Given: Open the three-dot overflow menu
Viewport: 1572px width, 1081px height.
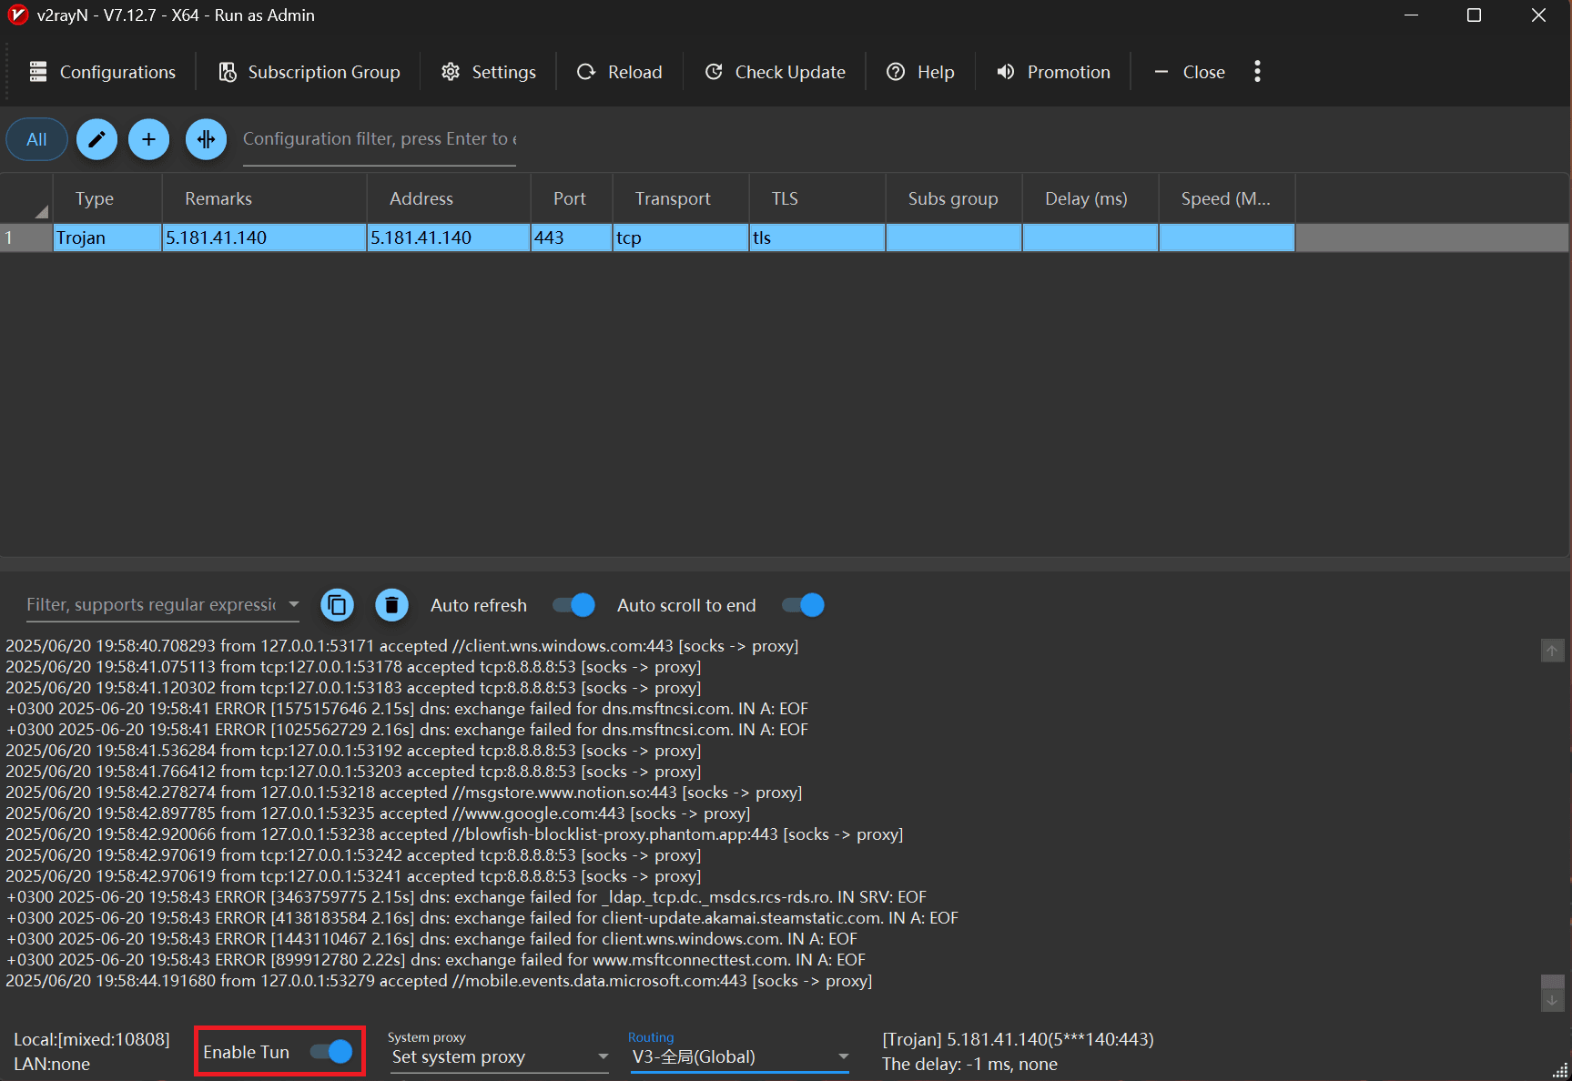Looking at the screenshot, I should click(x=1257, y=72).
